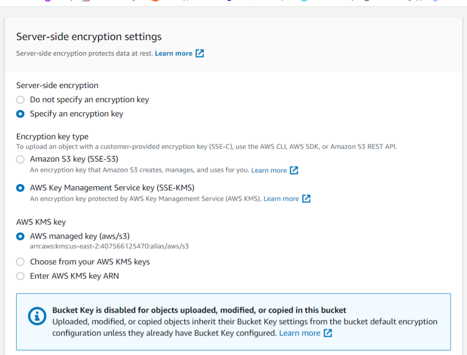Click external-link icon after the SSE-KMS description
The width and height of the screenshot is (467, 355).
pos(306,199)
